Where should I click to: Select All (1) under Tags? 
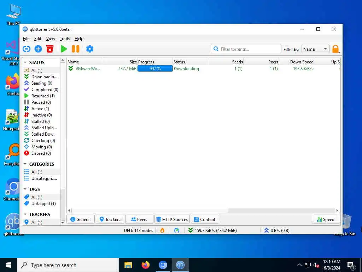(x=42, y=197)
